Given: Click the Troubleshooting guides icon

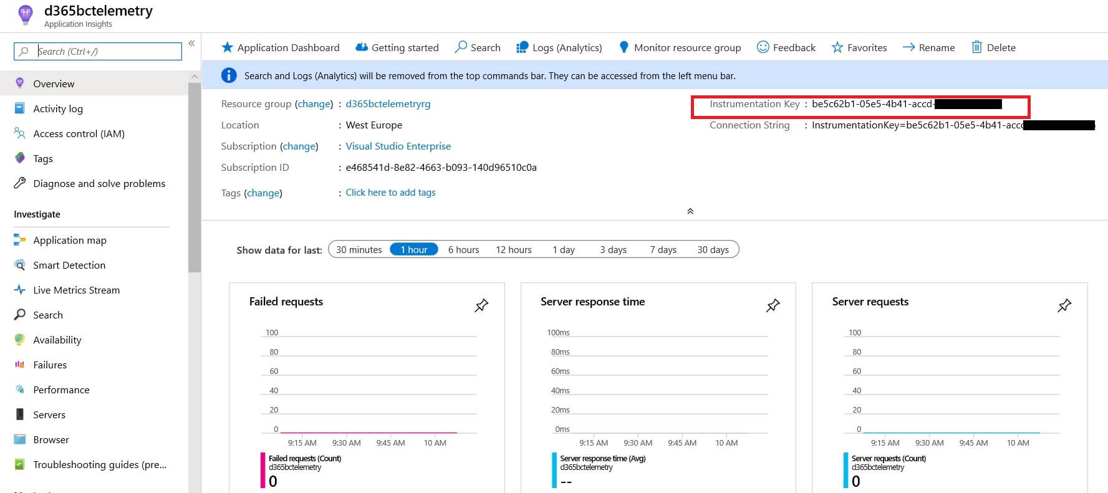Looking at the screenshot, I should coord(20,464).
